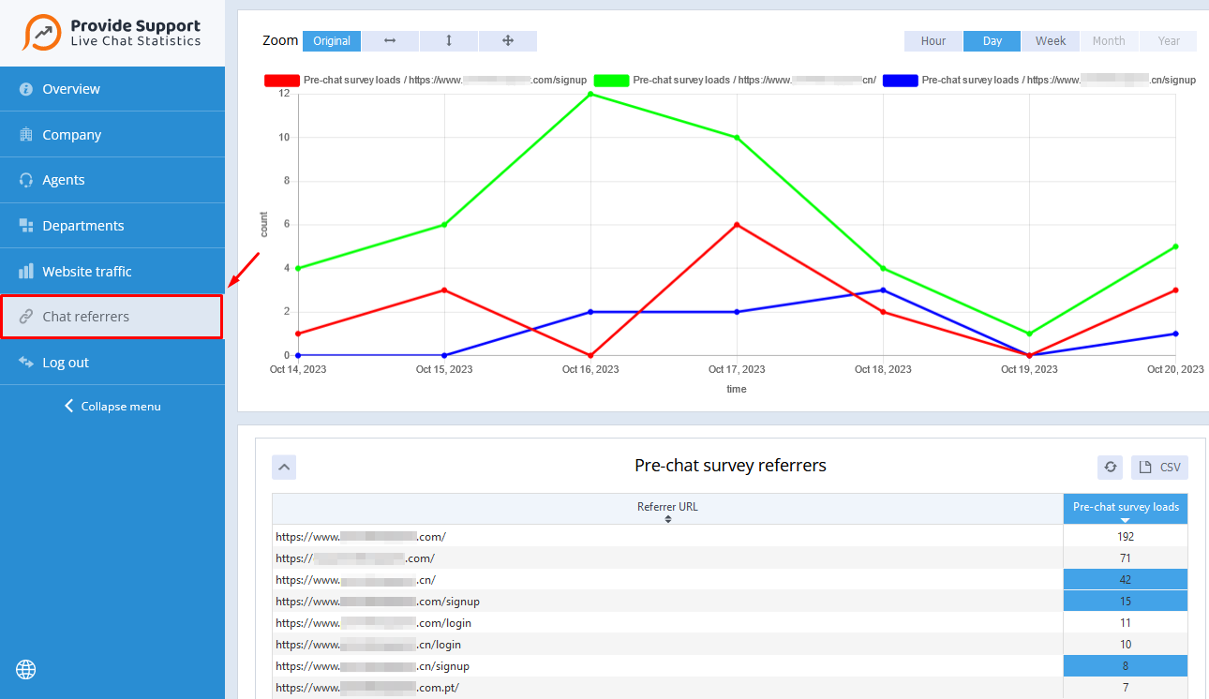1209x699 pixels.
Task: Toggle the Original zoom mode
Action: point(331,40)
